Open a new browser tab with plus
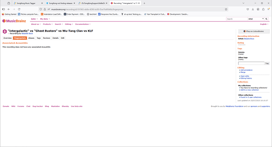This screenshot has height=147, width=272. tap(144, 3)
